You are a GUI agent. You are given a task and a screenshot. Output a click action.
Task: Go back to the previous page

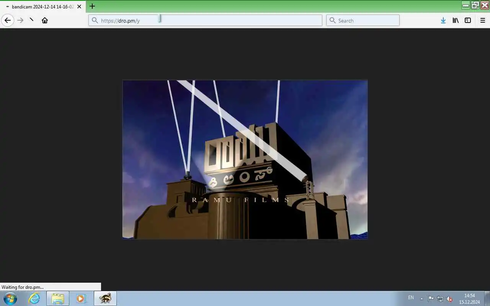(x=8, y=20)
